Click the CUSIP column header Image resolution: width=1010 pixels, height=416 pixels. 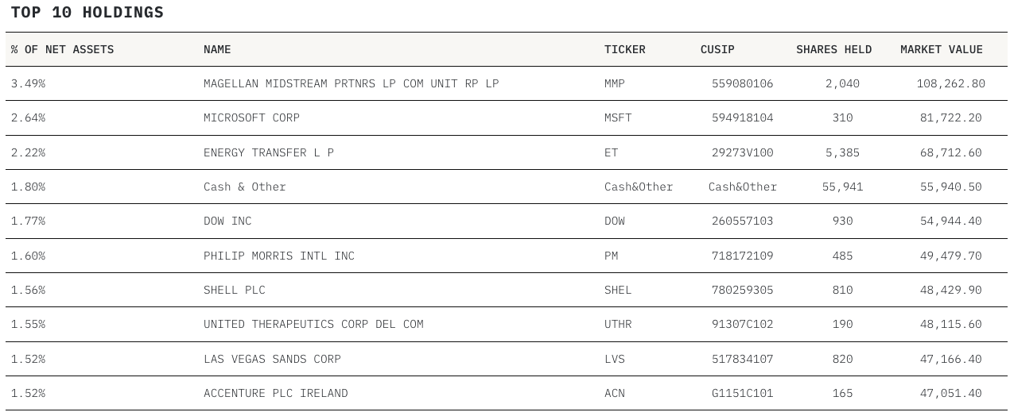(x=717, y=49)
